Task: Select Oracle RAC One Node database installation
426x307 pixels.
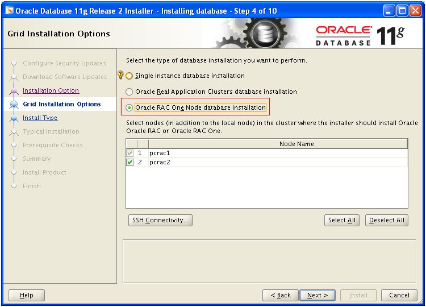Action: [x=130, y=108]
